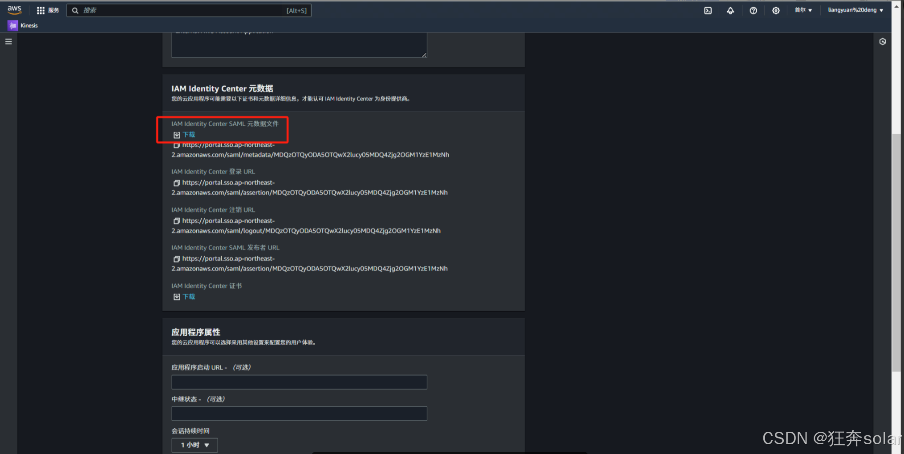Screen dimensions: 904x454
Task: Select the IAM Identity Center SAML 发布者 URL label
Action: [x=225, y=248]
